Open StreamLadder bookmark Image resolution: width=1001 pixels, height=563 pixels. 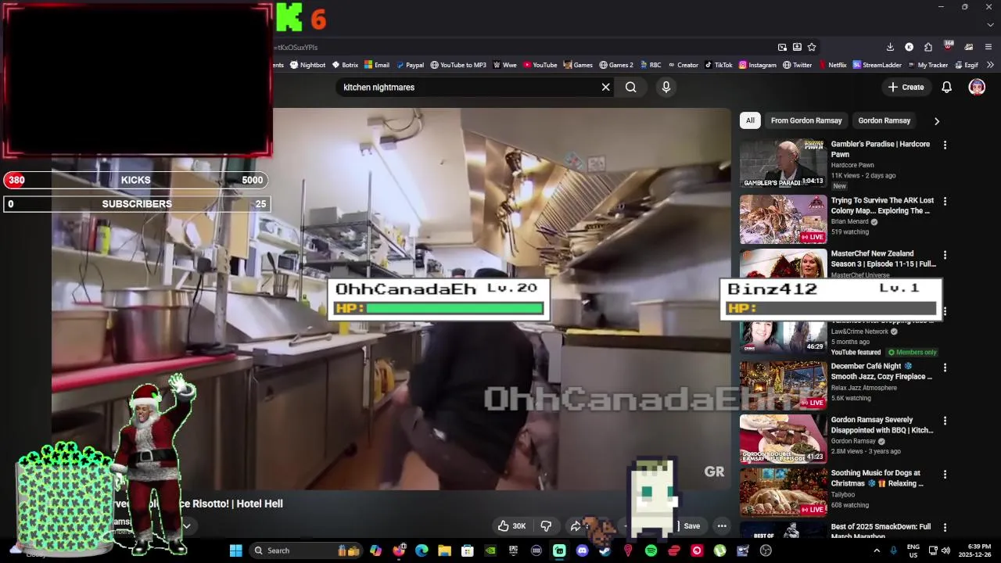click(877, 65)
